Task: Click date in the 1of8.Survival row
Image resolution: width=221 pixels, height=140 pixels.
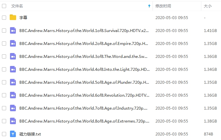Action: [172, 31]
